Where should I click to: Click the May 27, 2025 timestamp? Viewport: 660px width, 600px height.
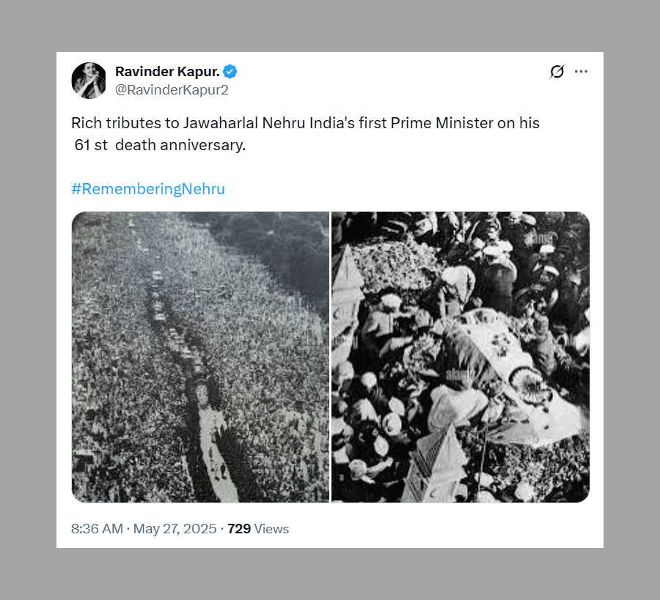point(175,528)
